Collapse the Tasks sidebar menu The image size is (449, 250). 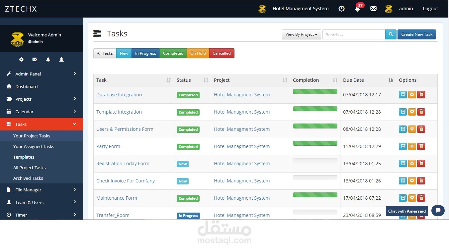point(42,124)
